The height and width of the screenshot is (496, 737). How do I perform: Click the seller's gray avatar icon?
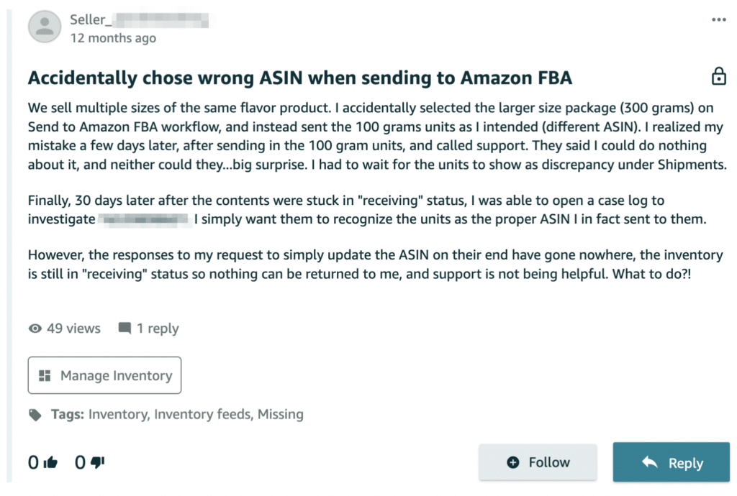coord(45,27)
